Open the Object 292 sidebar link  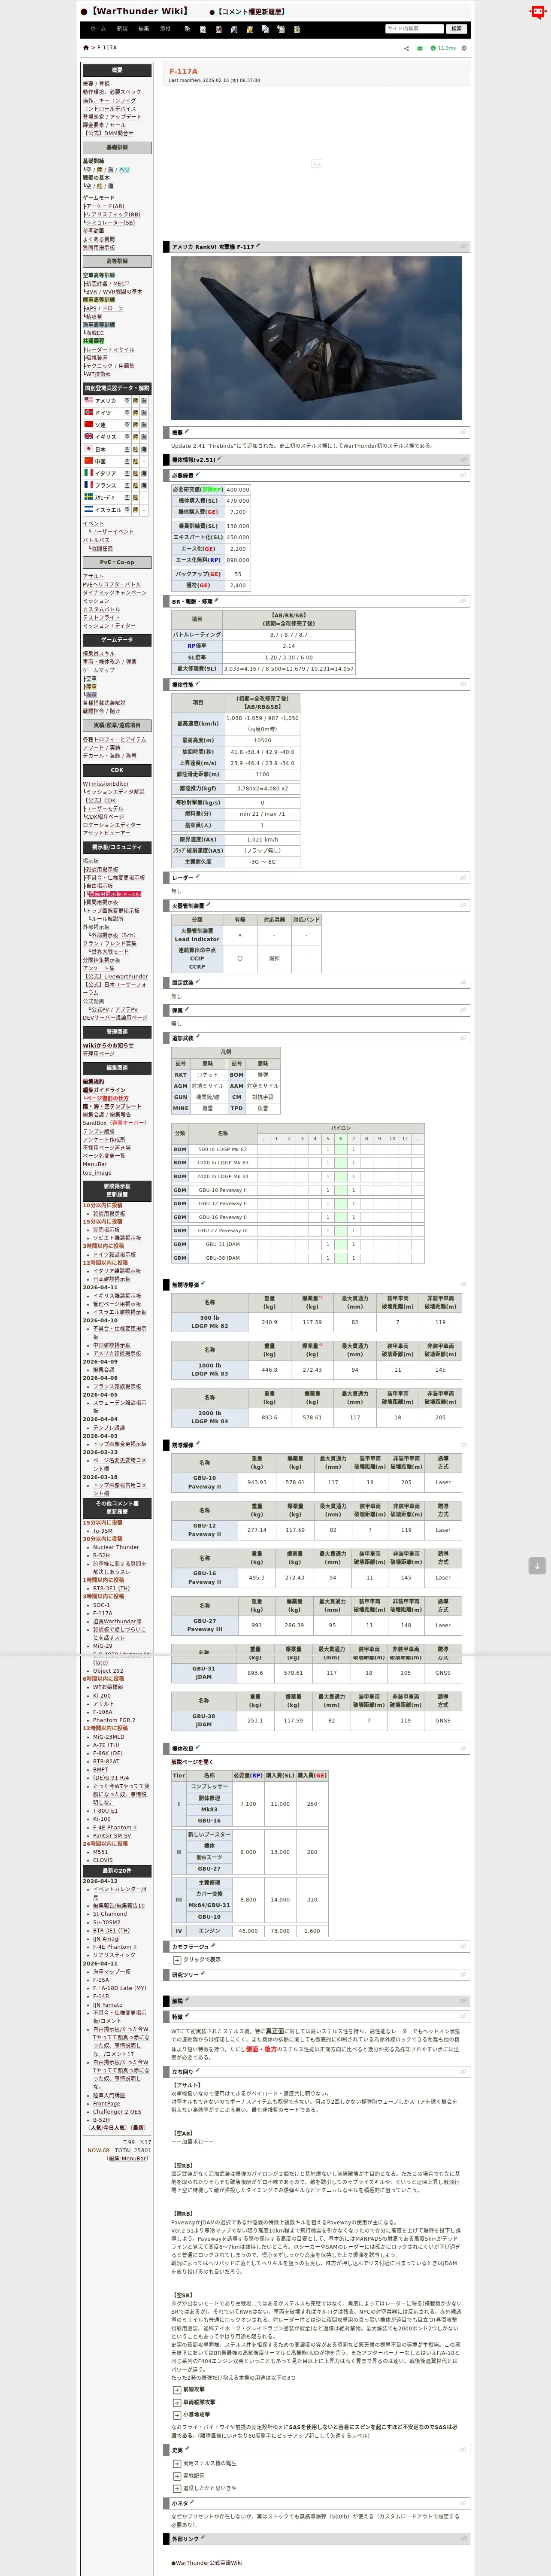click(108, 1671)
